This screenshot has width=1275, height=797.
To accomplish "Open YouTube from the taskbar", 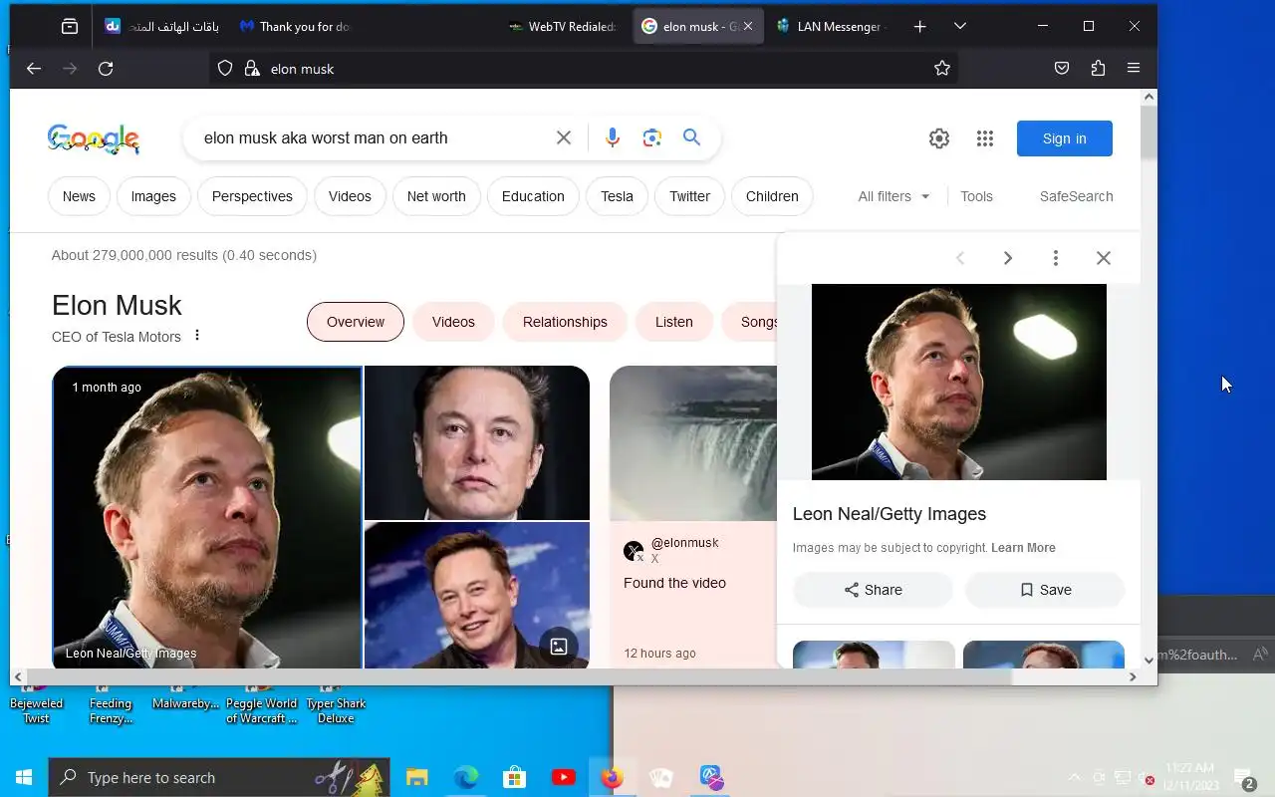I will click(x=563, y=778).
